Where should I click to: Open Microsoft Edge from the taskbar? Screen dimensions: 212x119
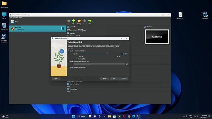[x=134, y=116]
